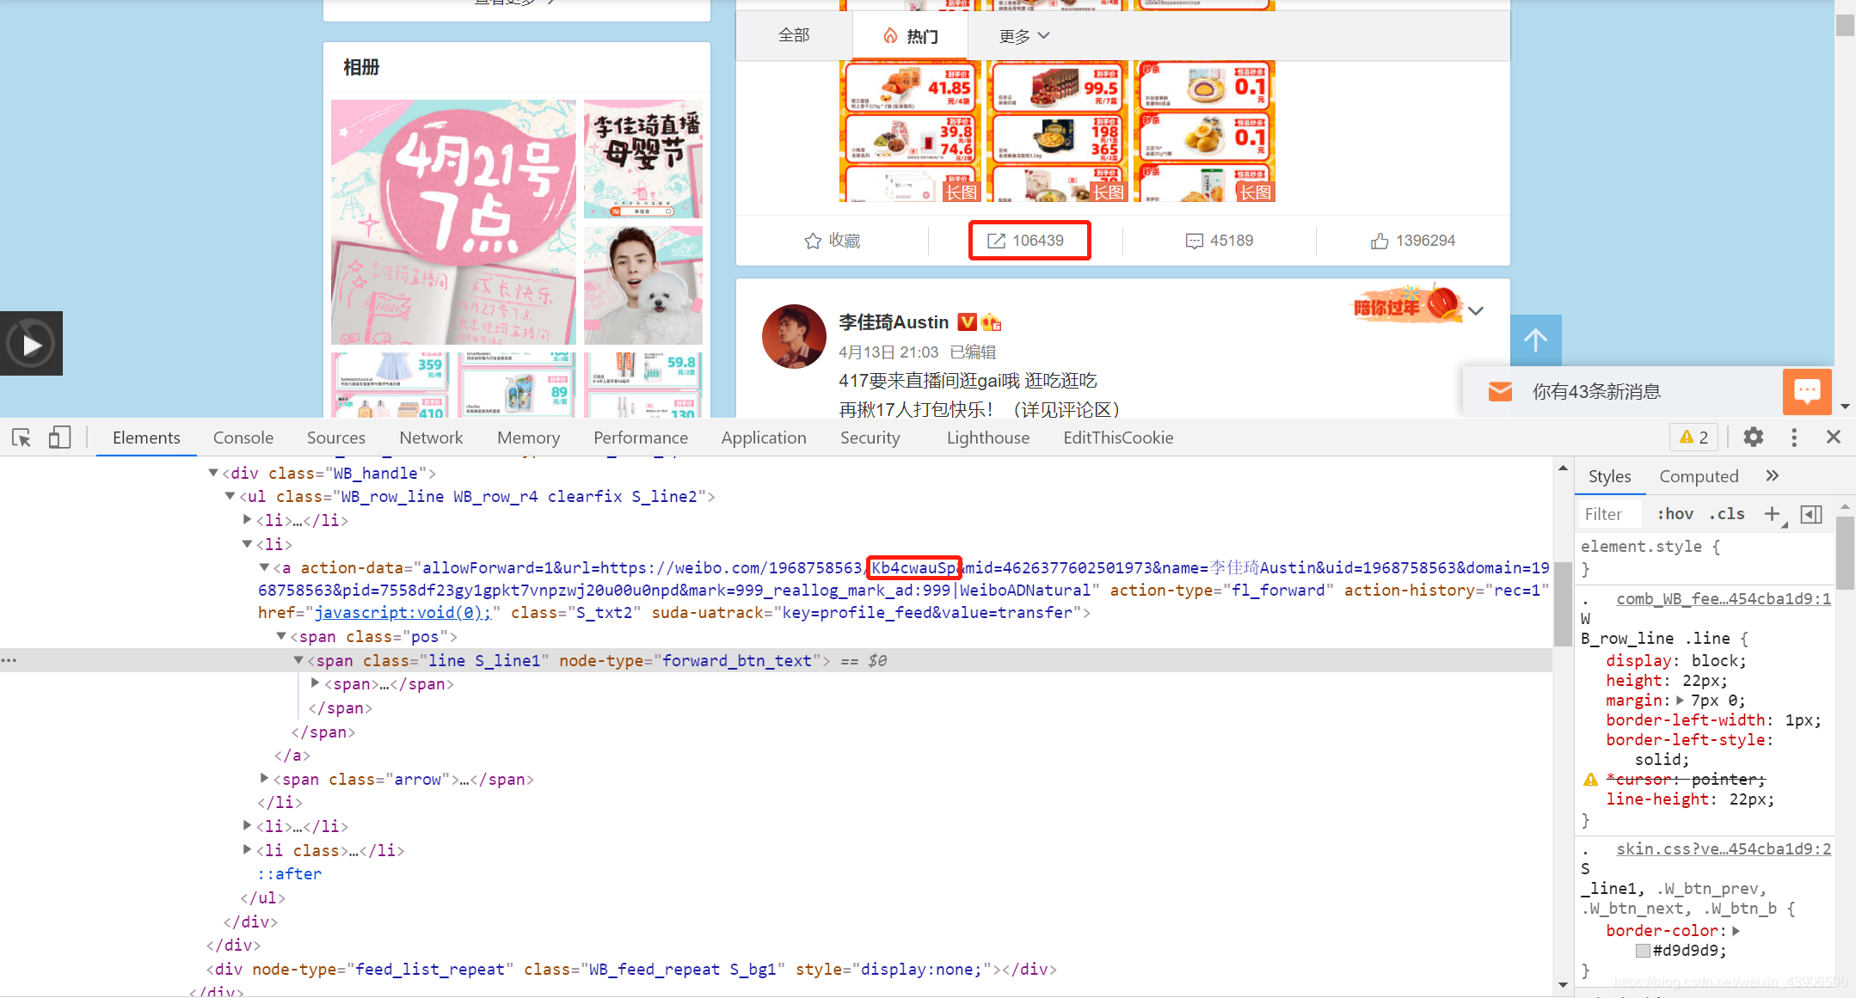
Task: Toggle the .cls class editor button
Action: pyautogui.click(x=1727, y=514)
